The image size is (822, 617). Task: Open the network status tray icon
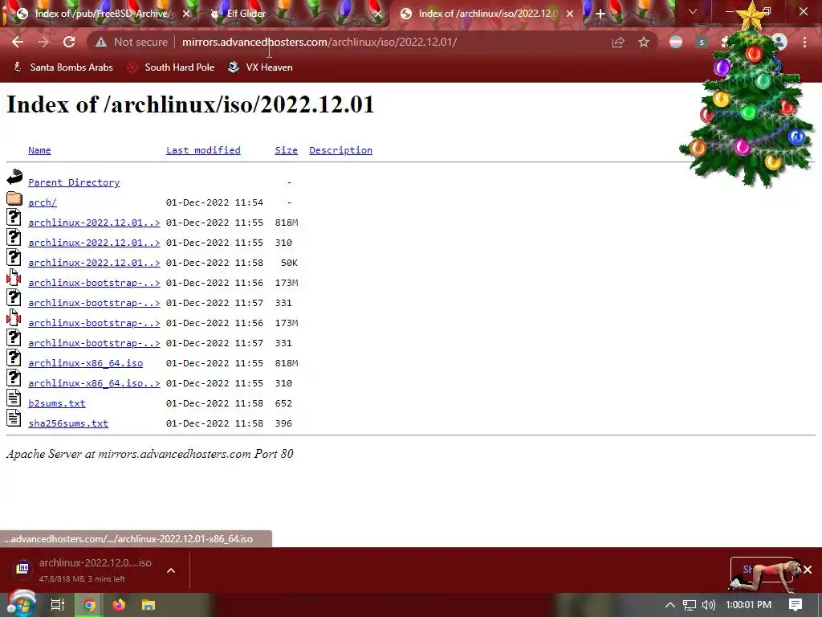click(690, 605)
